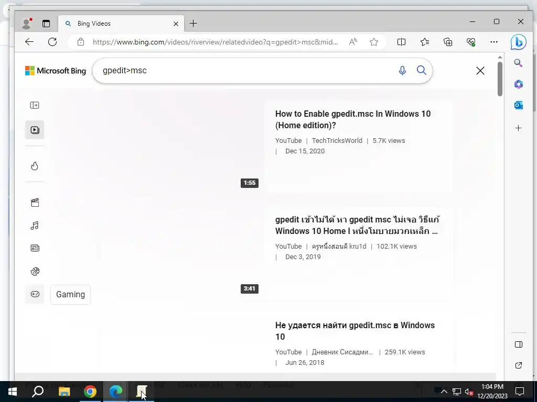Close the Bing Videos tab
Image resolution: width=537 pixels, height=402 pixels.
tap(176, 24)
